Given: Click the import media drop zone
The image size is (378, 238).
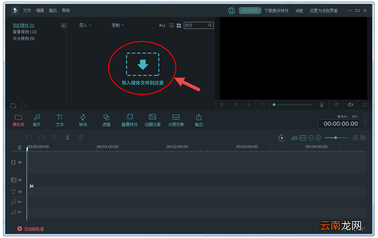Looking at the screenshot, I should [x=142, y=65].
